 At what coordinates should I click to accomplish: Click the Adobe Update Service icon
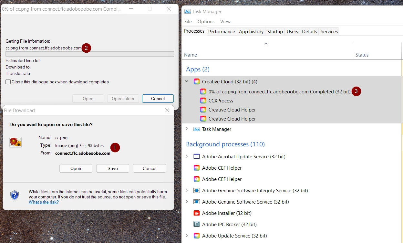(x=197, y=236)
